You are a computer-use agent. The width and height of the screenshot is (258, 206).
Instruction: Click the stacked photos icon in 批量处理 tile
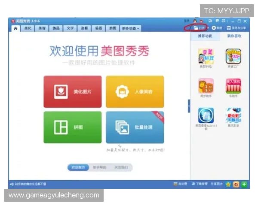coord(122,127)
